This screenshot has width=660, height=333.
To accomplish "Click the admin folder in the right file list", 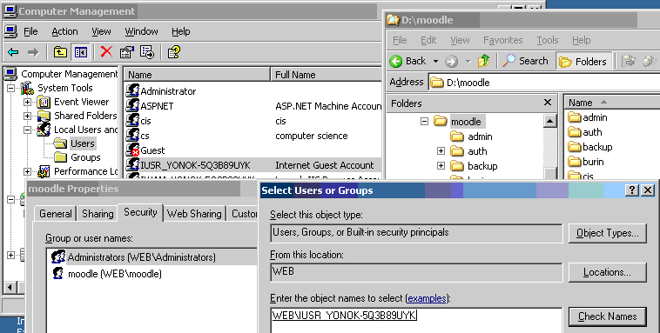I will [x=588, y=117].
